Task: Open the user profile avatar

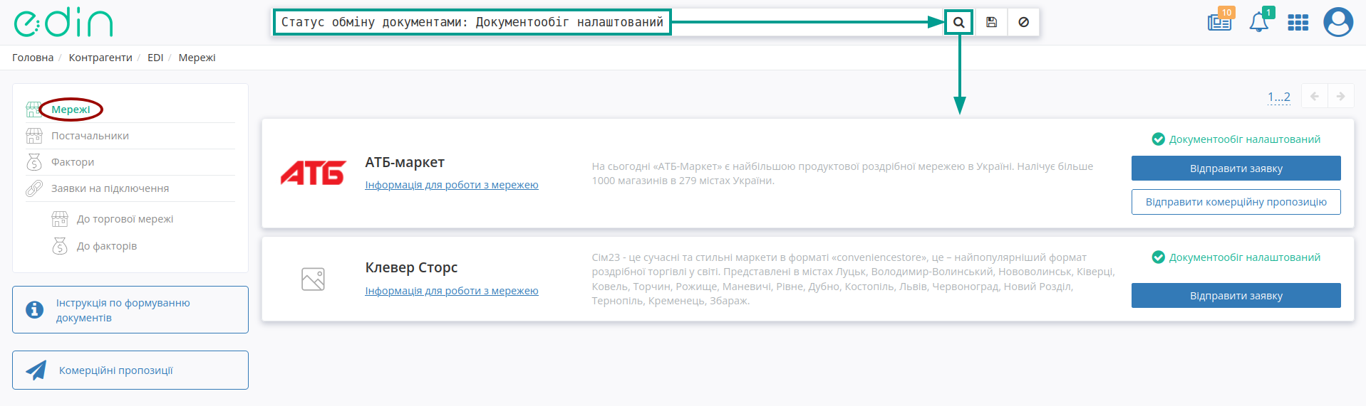Action: (1337, 22)
